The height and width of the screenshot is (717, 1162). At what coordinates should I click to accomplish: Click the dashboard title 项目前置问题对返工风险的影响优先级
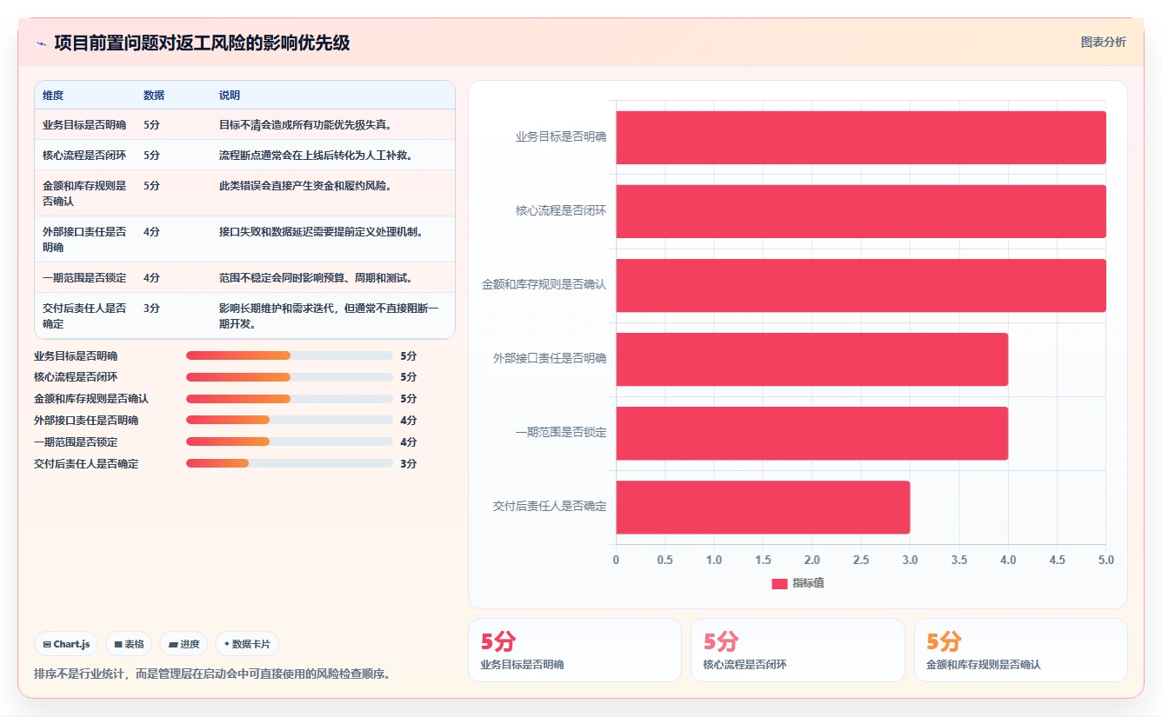[202, 43]
